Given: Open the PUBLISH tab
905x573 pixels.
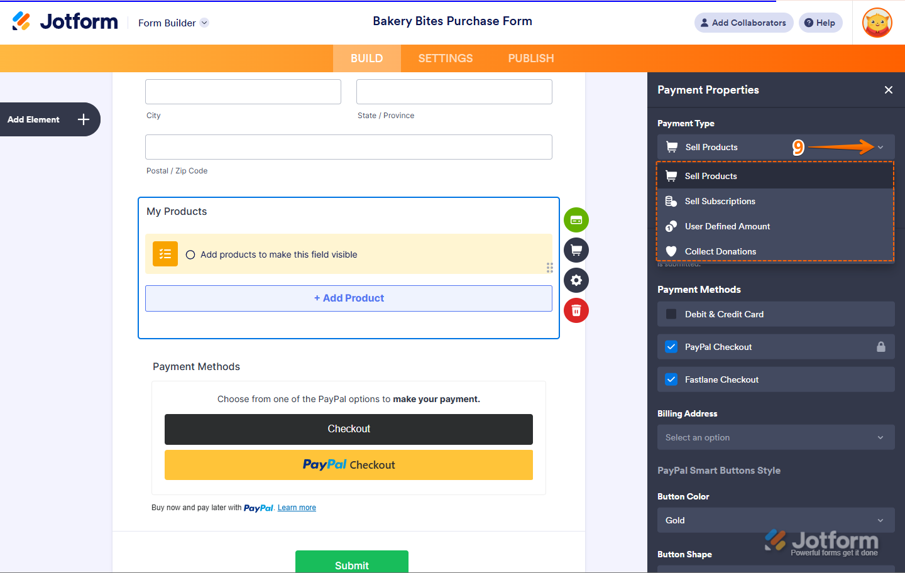Looking at the screenshot, I should click(x=530, y=58).
